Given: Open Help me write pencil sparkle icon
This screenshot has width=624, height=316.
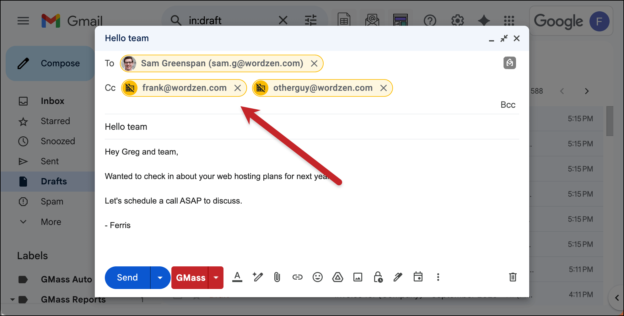Looking at the screenshot, I should [257, 277].
